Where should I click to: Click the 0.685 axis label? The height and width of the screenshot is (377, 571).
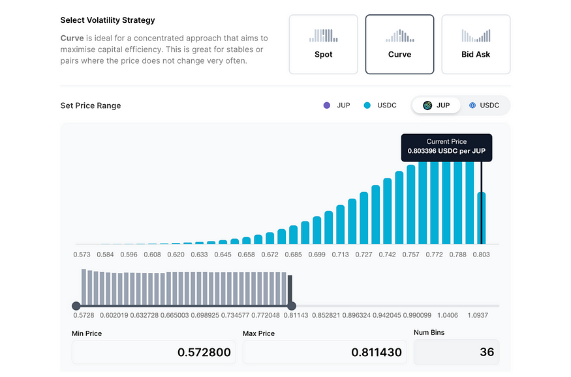pyautogui.click(x=293, y=255)
